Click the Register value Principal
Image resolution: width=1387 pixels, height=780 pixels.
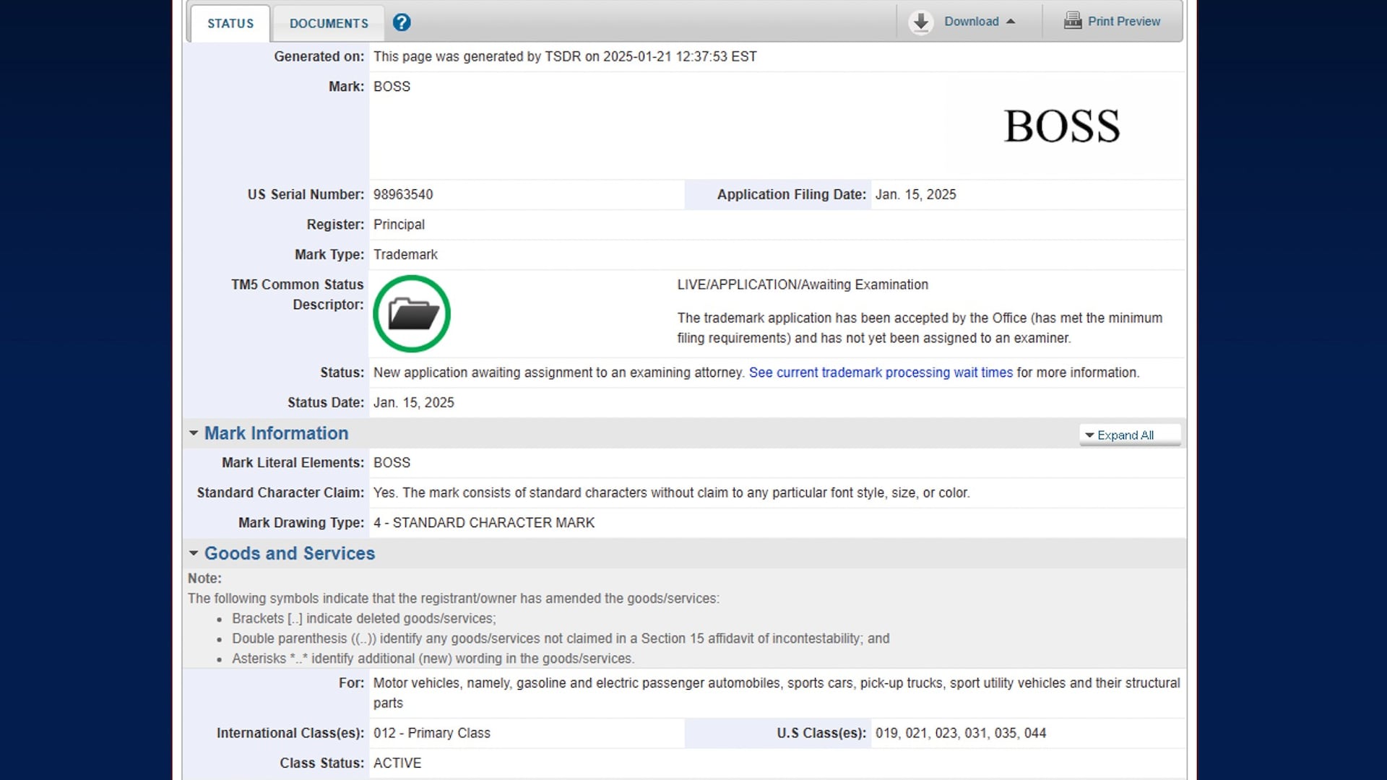pyautogui.click(x=399, y=225)
